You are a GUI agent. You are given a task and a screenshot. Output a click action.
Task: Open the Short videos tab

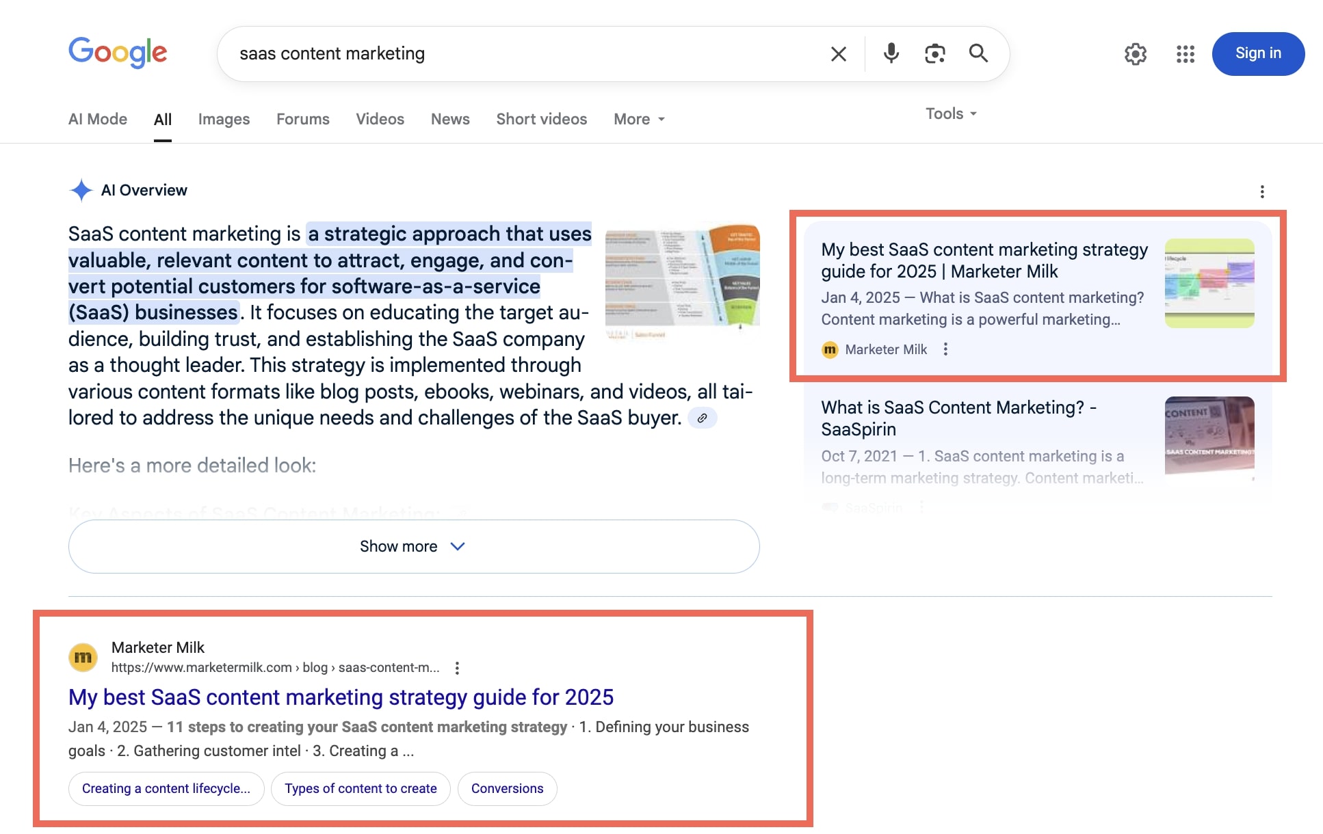click(542, 119)
